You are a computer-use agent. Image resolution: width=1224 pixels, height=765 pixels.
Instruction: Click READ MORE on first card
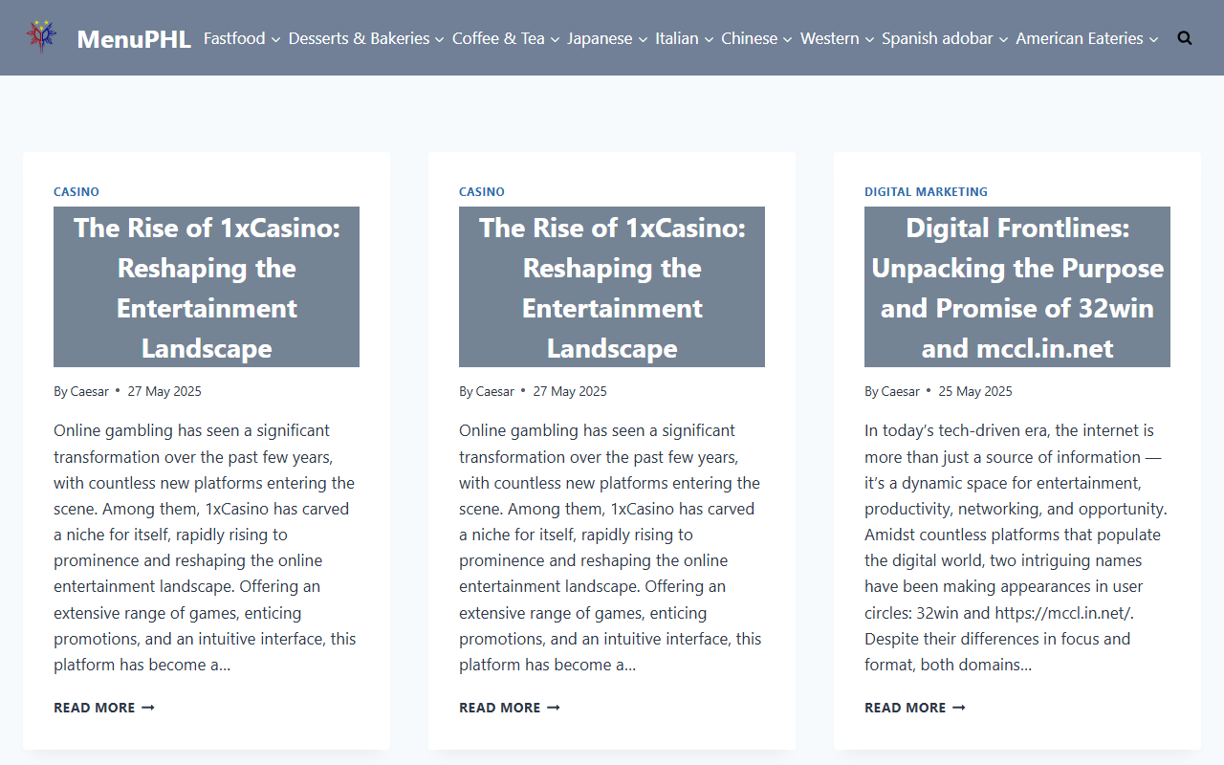(x=104, y=708)
